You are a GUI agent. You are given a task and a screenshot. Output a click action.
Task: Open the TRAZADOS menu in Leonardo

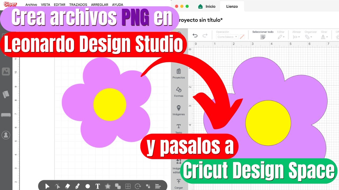pyautogui.click(x=78, y=5)
